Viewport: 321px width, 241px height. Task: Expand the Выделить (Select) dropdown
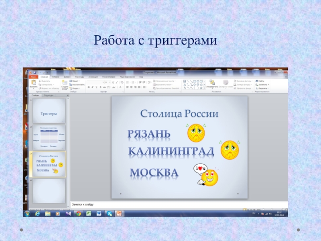(263, 88)
